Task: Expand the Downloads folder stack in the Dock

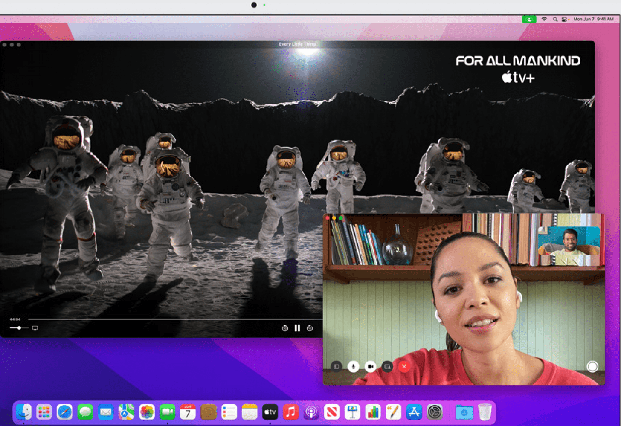Action: [x=464, y=412]
